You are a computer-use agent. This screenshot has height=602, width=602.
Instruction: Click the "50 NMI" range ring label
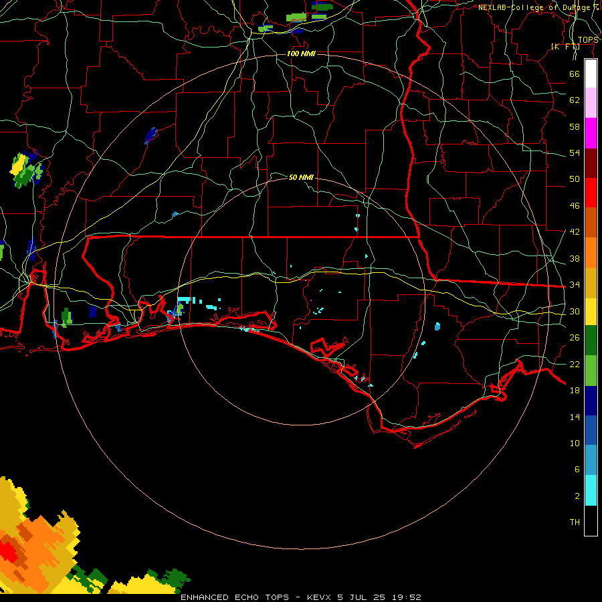click(301, 177)
